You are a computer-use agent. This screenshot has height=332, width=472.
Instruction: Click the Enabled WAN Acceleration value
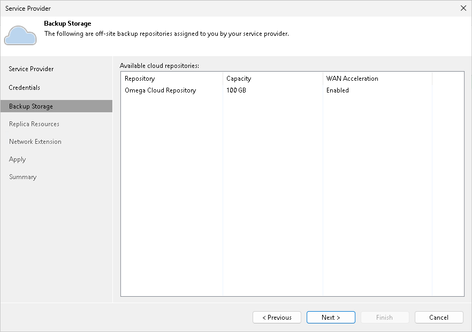[x=338, y=90]
